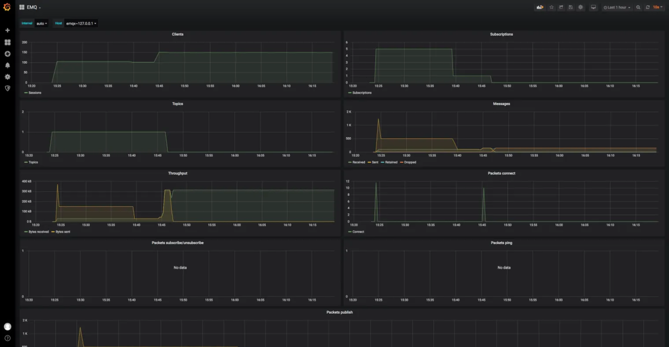Toggle Subscriptions series in legend

click(362, 93)
